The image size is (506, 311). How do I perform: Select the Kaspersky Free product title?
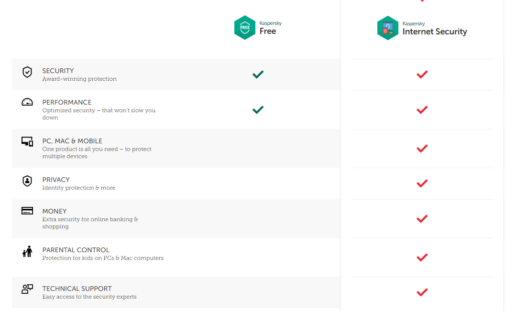pyautogui.click(x=268, y=31)
